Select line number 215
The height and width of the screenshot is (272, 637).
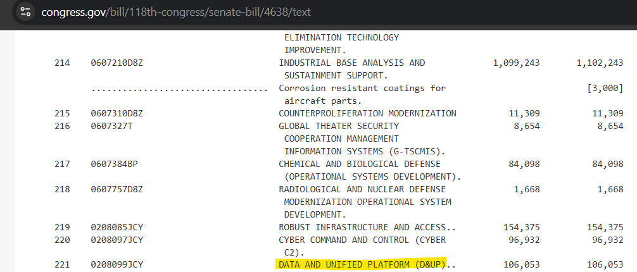coord(62,113)
